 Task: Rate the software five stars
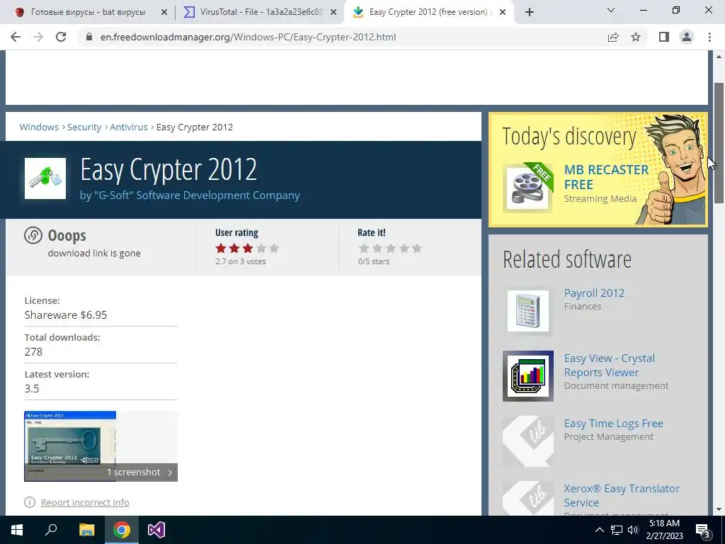tap(417, 249)
